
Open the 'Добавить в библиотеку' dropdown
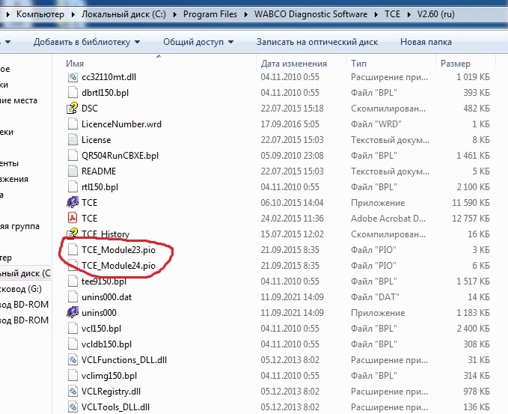pos(87,42)
